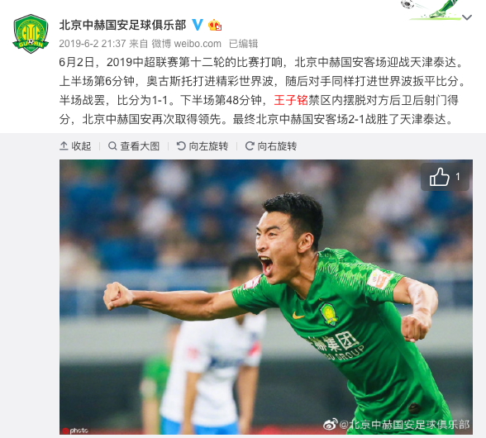Click the orange crown membership badge

tap(215, 25)
